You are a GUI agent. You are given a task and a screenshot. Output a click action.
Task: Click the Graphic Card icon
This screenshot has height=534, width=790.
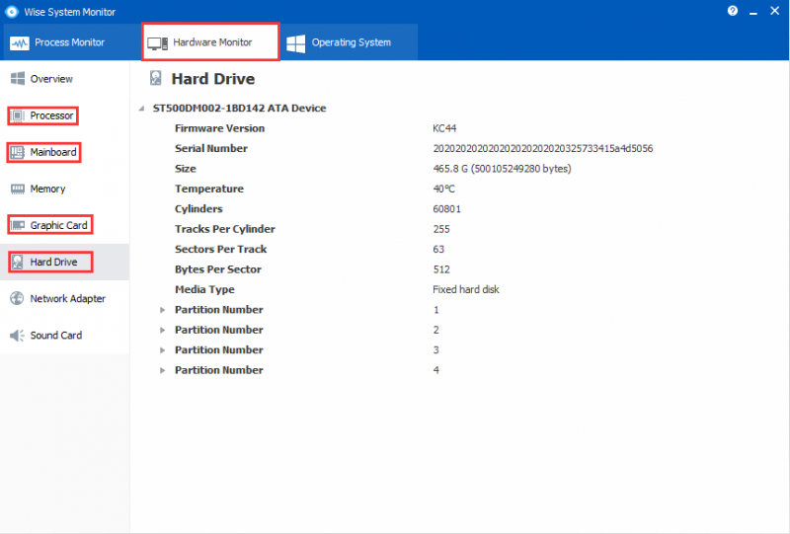[18, 225]
